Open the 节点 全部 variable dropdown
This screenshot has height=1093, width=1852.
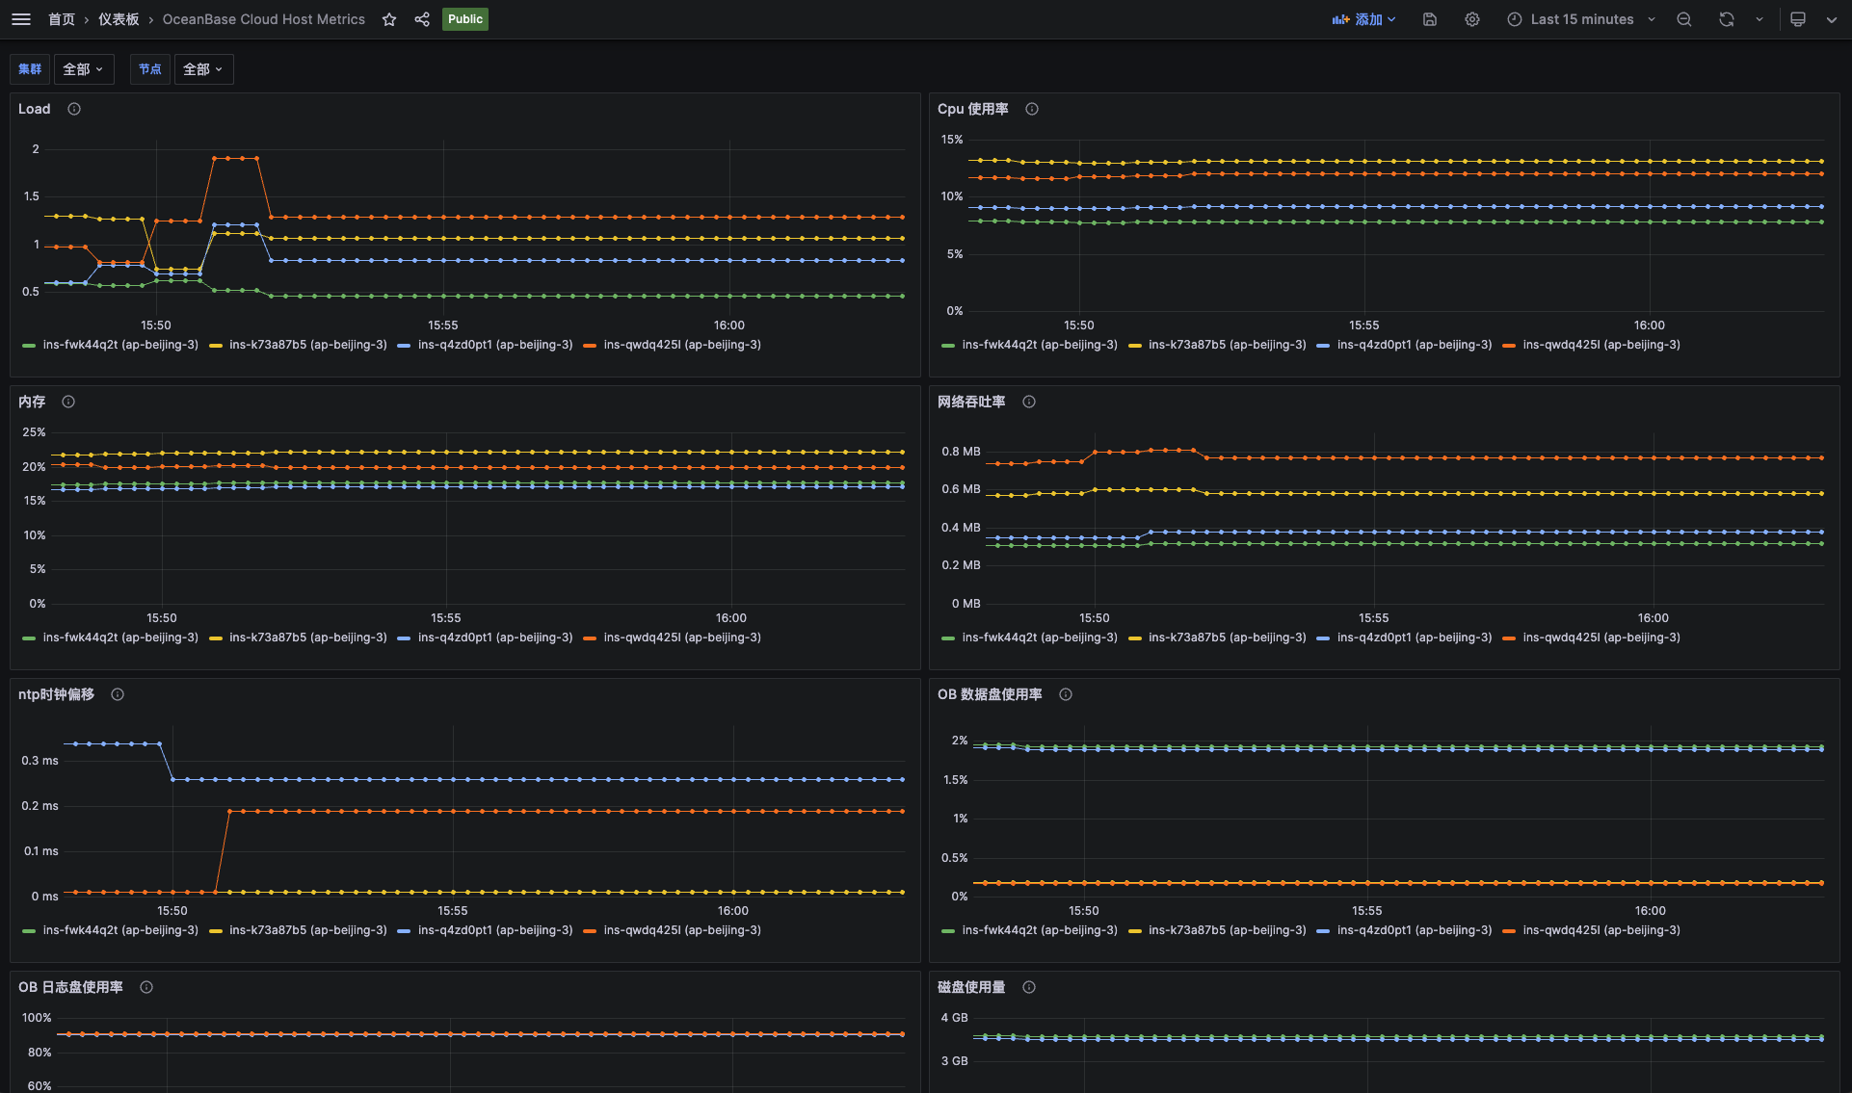pos(203,69)
